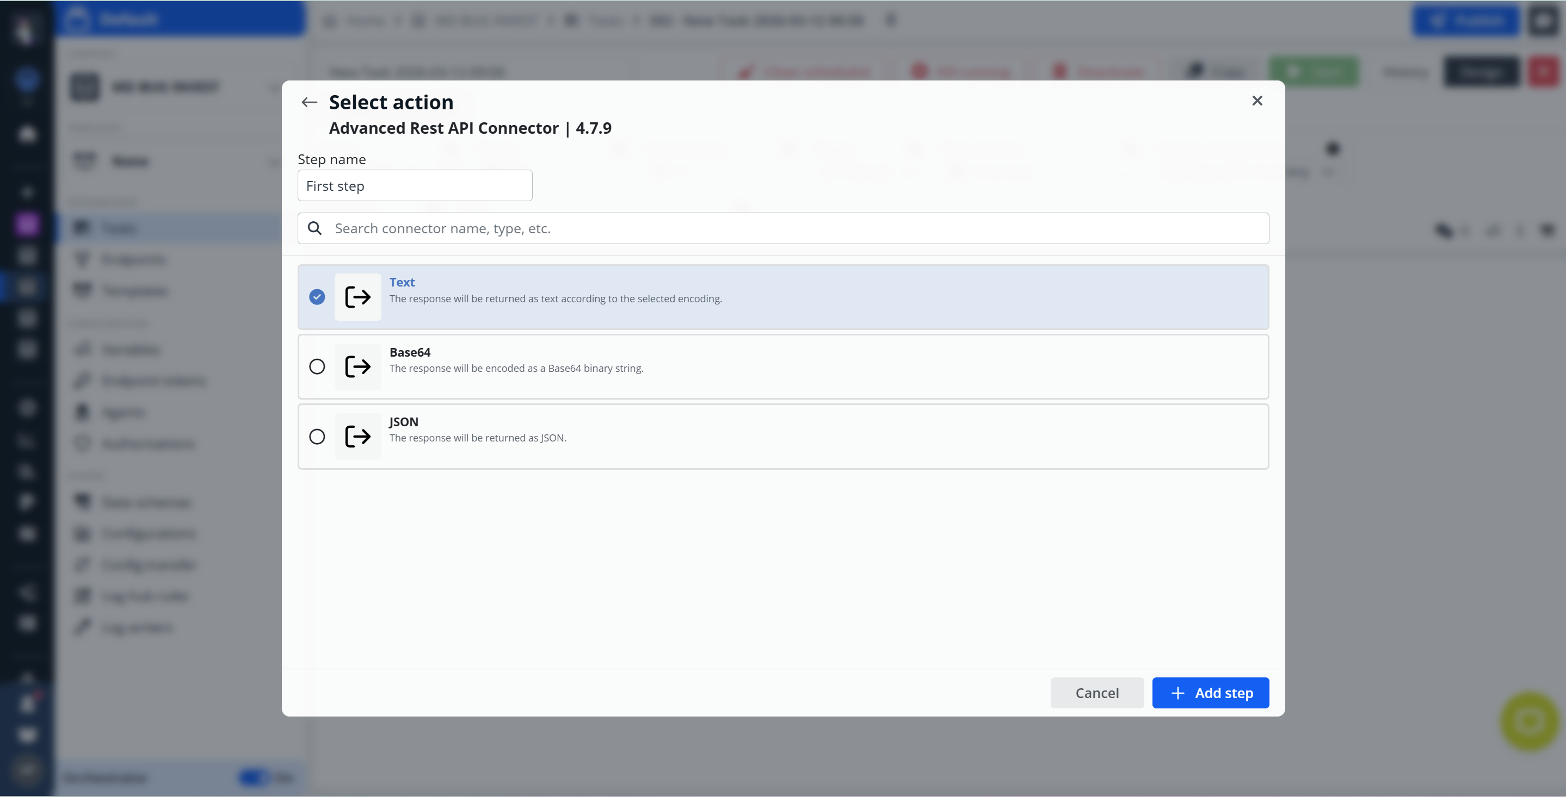Viewport: 1566px width, 797px height.
Task: Click the magnifier icon in the search bar
Action: click(x=315, y=228)
